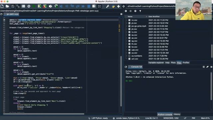This screenshot has width=213, height=120.
Task: Select us.numbers in the file list
Action: point(137,56)
